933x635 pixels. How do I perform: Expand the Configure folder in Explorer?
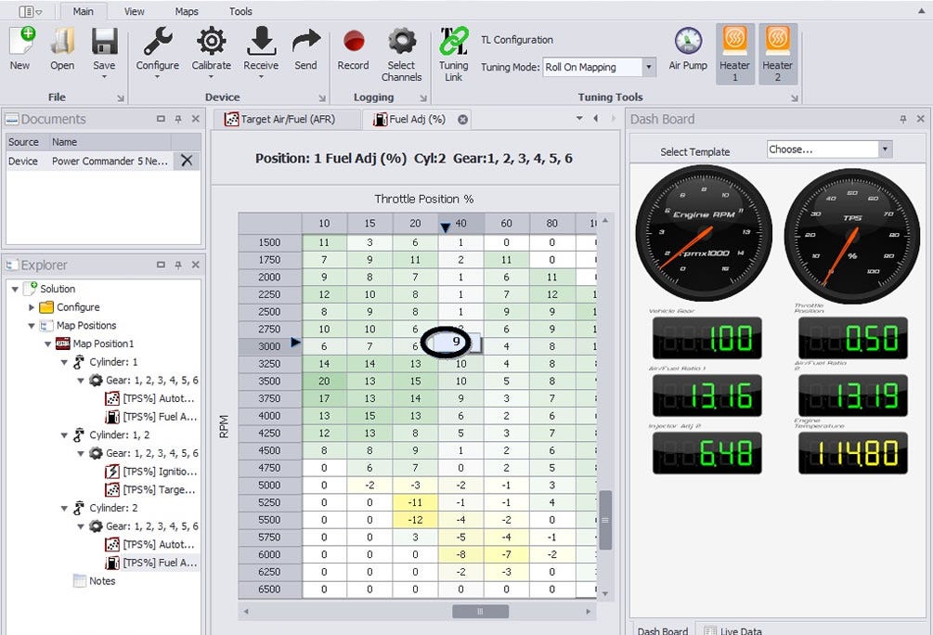(32, 307)
